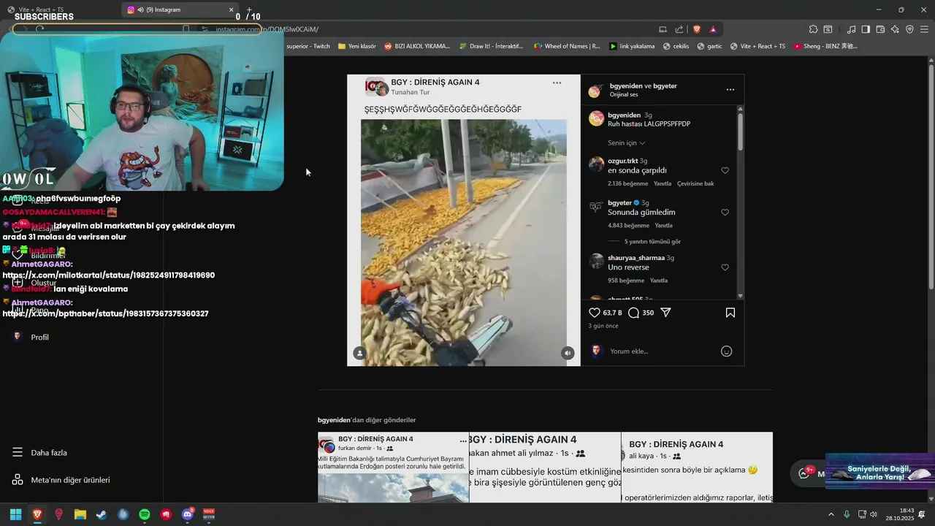Open the ali kaya related post thumbnail
The width and height of the screenshot is (935, 526).
697,468
